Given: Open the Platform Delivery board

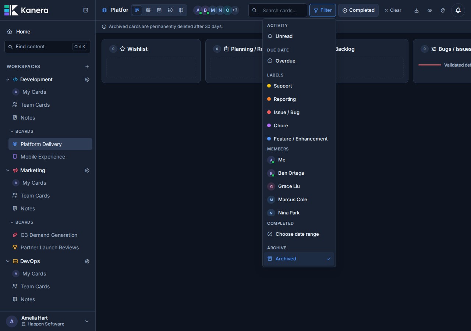Looking at the screenshot, I should [x=50, y=144].
